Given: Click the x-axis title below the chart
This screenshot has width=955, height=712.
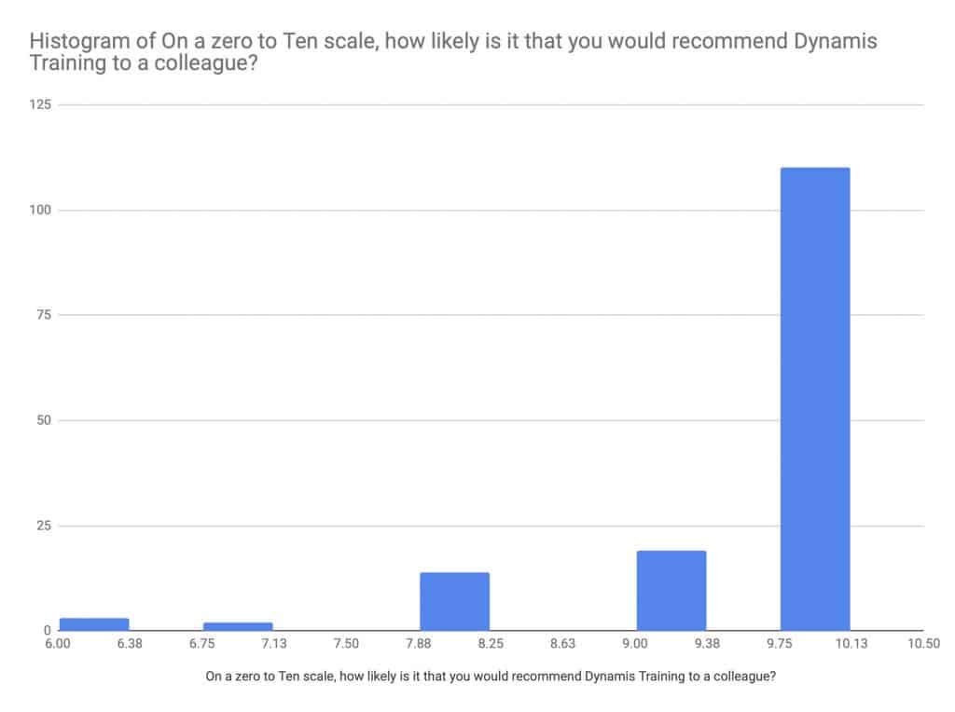Looking at the screenshot, I should point(491,678).
